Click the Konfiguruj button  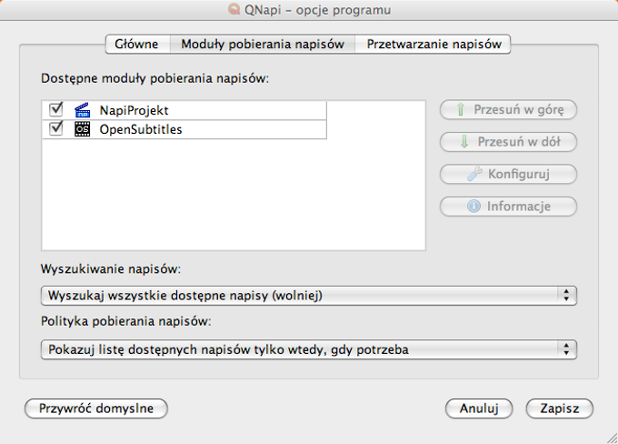coord(508,175)
